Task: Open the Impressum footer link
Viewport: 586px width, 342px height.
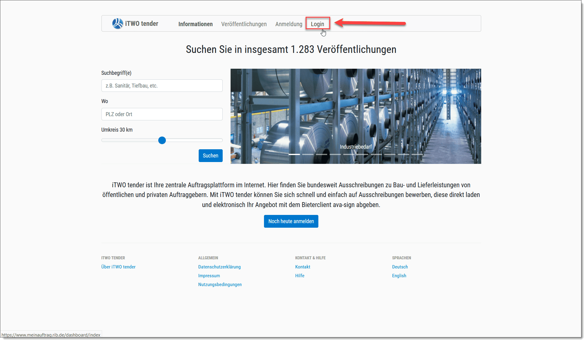Action: [209, 276]
